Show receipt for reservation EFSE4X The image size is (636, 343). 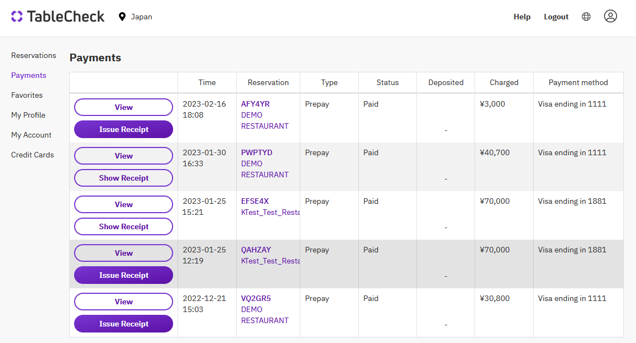coord(123,226)
